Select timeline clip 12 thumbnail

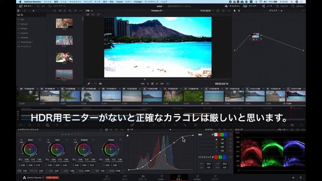[193, 96]
